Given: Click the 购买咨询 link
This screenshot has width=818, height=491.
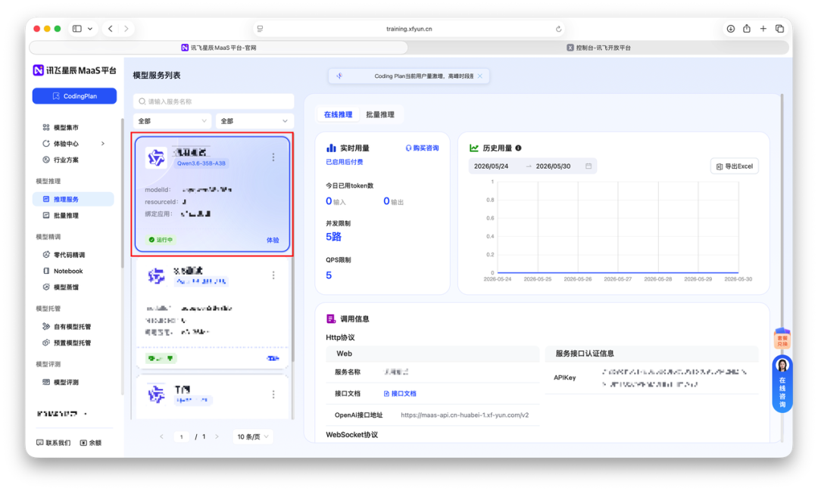Looking at the screenshot, I should pyautogui.click(x=423, y=148).
